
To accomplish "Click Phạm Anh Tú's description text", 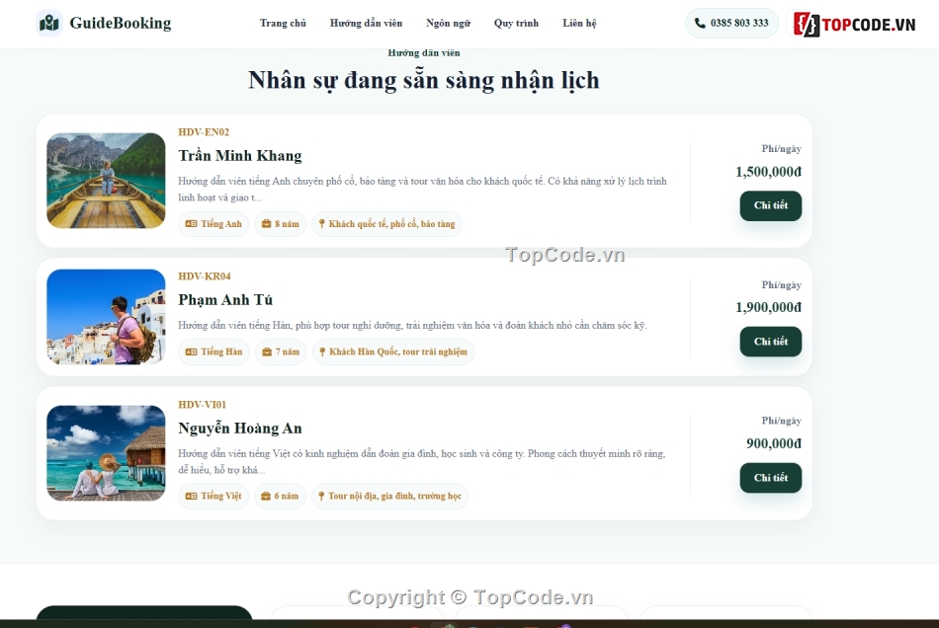I will (x=412, y=326).
